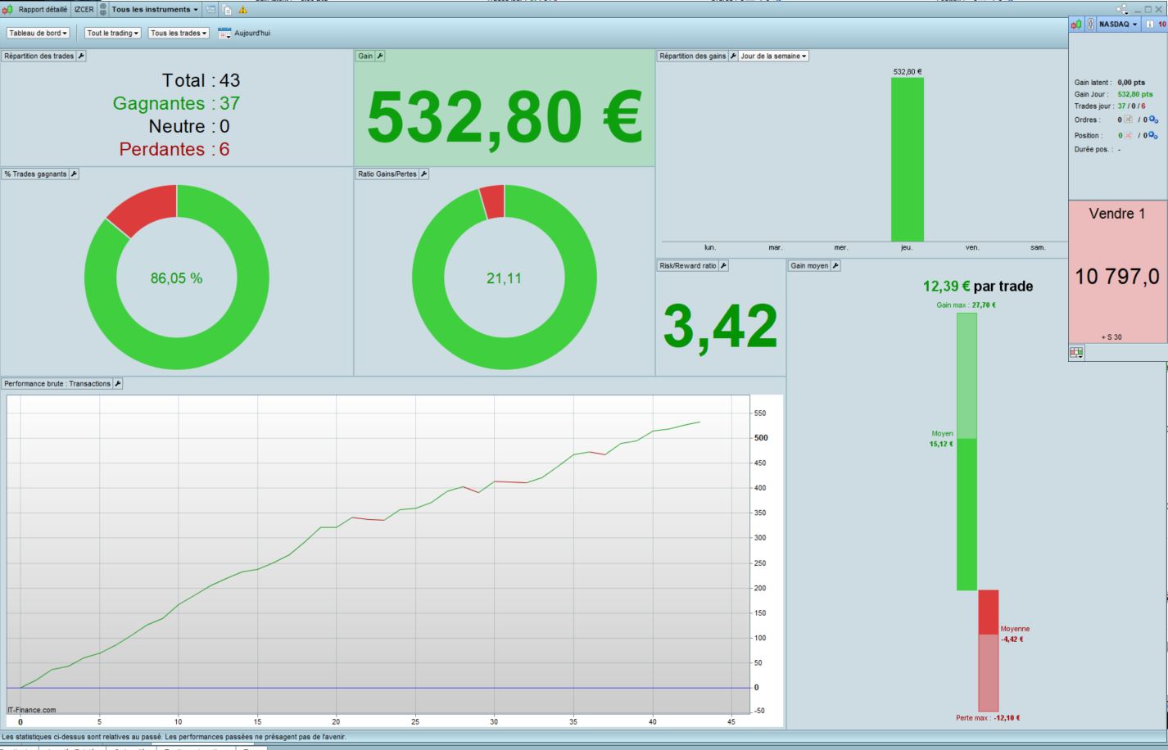The width and height of the screenshot is (1168, 750).
Task: Open the Tout le trading dropdown
Action: [x=113, y=33]
